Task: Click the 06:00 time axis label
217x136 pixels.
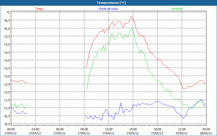Action: (x=60, y=129)
